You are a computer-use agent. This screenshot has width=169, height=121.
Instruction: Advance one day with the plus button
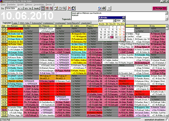pos(19,9)
